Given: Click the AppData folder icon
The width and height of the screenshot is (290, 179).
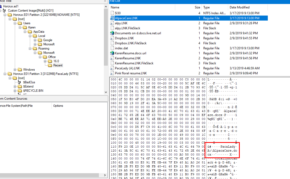Looking at the screenshot, I should pyautogui.click(x=30, y=32).
